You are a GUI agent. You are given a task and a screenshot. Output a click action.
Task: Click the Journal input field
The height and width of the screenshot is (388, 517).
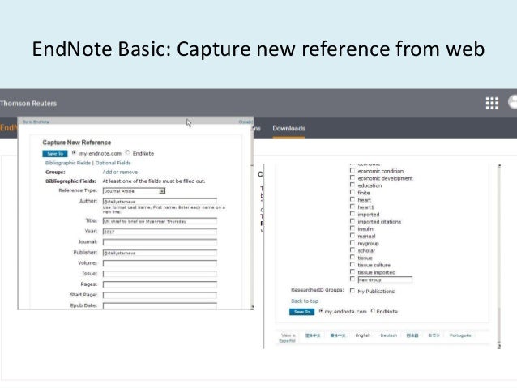pos(160,242)
